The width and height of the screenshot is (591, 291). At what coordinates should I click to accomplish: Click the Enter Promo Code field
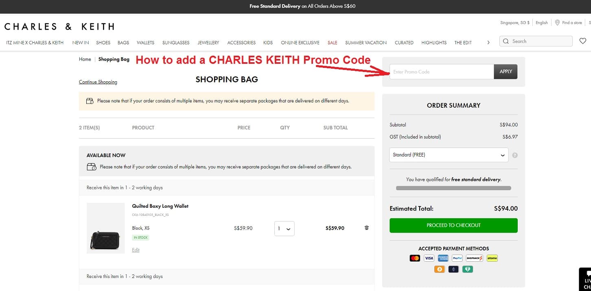(441, 71)
